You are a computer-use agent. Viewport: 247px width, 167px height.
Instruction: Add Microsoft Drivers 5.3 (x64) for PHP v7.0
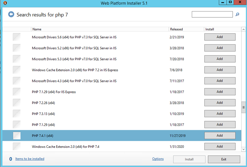[220, 59]
